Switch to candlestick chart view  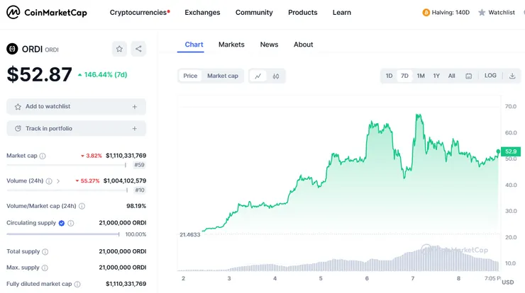[276, 76]
